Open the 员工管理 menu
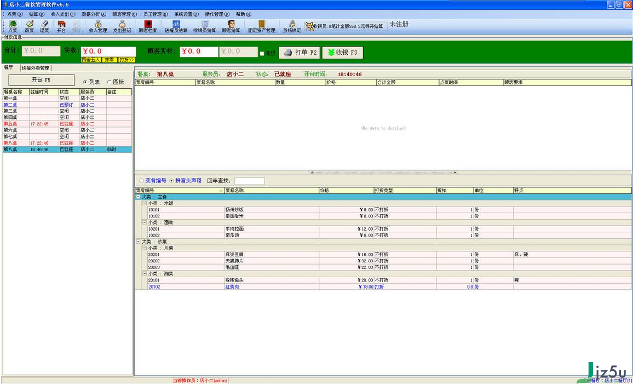Image resolution: width=633 pixels, height=384 pixels. point(156,14)
